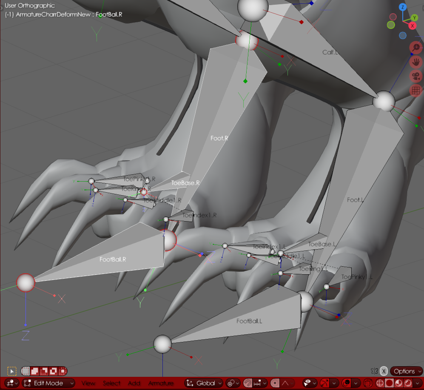Open the Armature menu
Viewport: 424px width, 390px height.
click(161, 383)
